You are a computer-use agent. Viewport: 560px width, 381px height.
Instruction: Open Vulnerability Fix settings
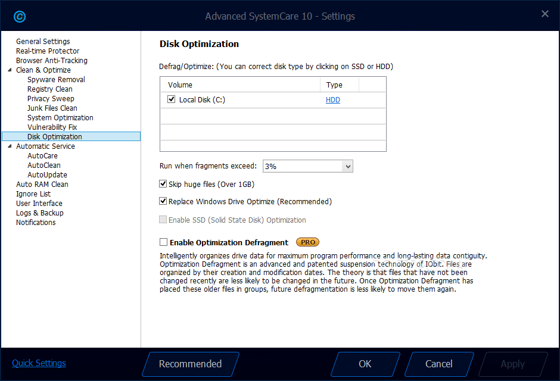click(52, 127)
